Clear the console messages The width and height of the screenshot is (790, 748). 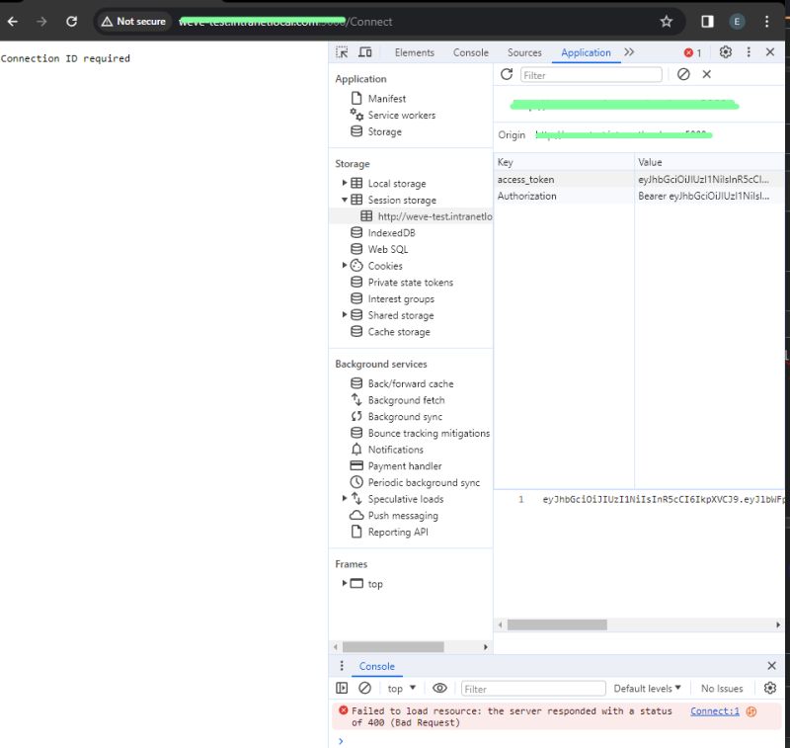pyautogui.click(x=363, y=688)
